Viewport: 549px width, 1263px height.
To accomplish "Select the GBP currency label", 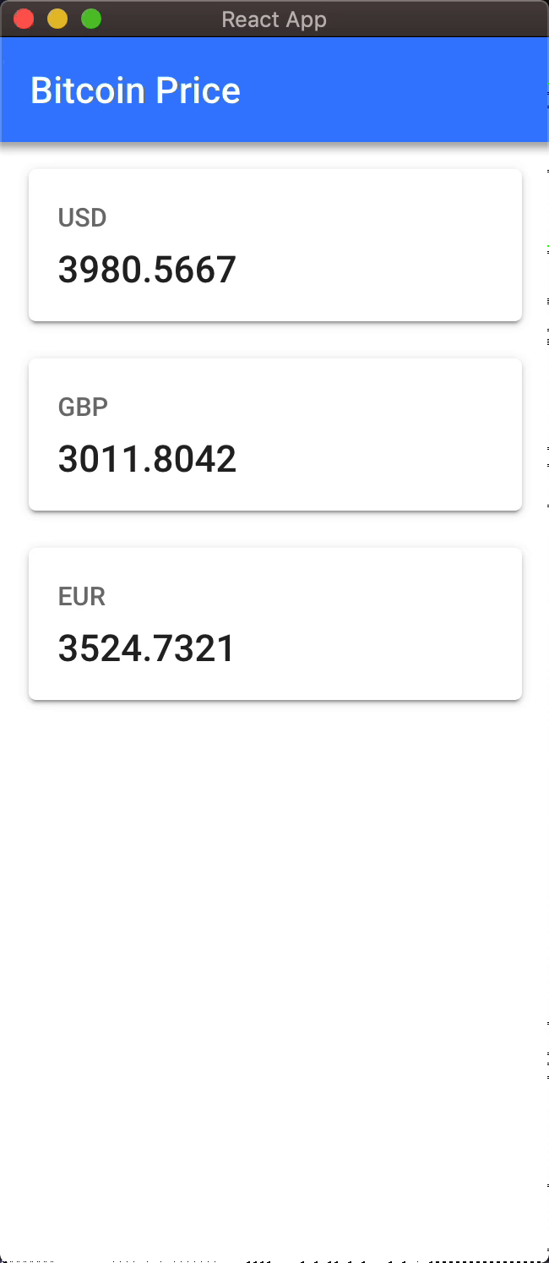I will [x=83, y=407].
